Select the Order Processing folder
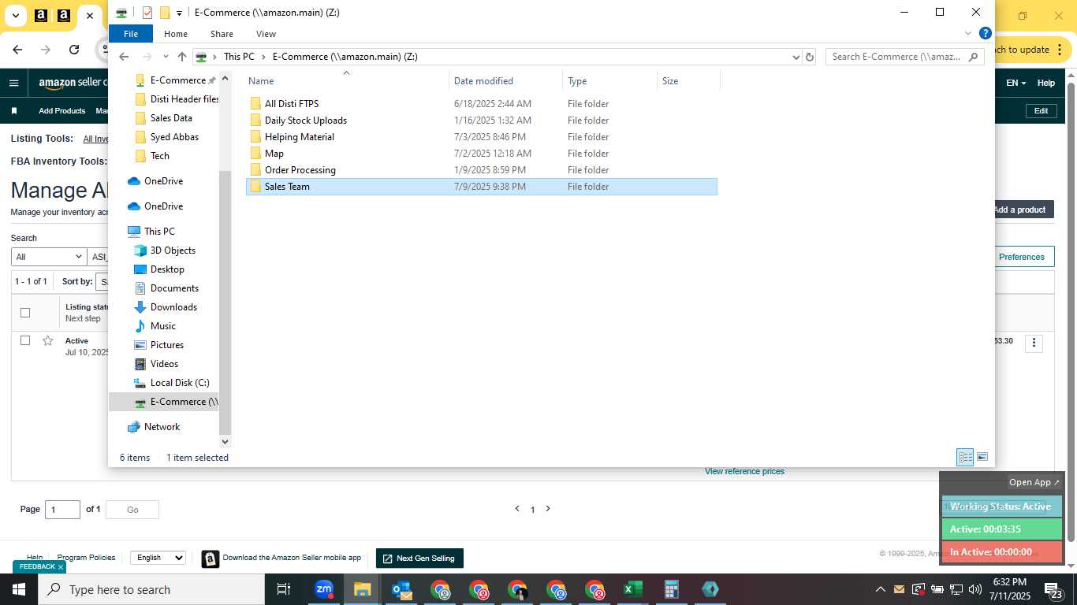1077x605 pixels. click(481, 170)
